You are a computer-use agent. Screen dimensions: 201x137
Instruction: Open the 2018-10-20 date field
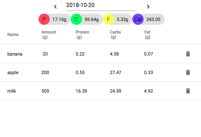(102, 6)
